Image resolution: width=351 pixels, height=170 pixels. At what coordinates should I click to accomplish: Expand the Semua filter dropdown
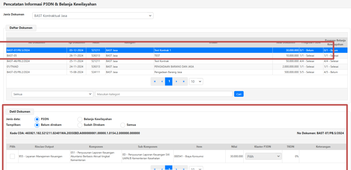(53, 94)
